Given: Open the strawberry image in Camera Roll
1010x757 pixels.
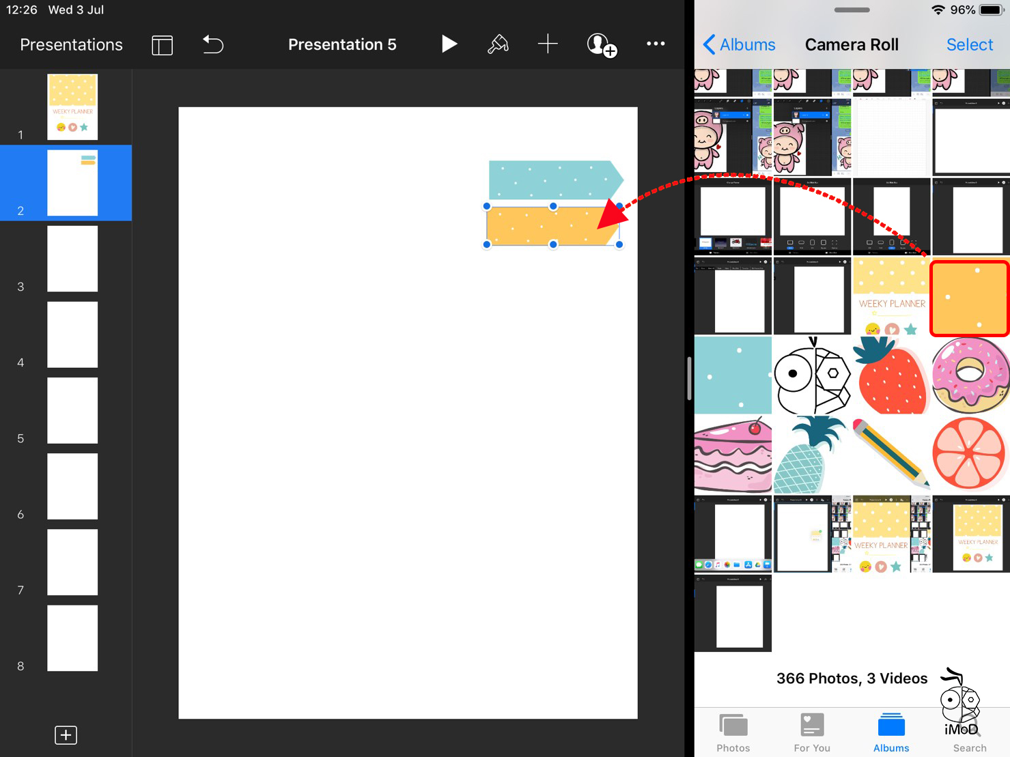Looking at the screenshot, I should click(x=891, y=376).
